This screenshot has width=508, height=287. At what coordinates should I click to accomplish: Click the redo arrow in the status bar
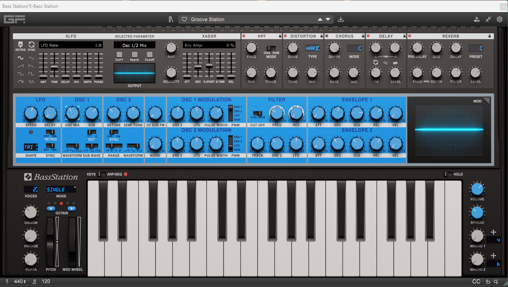tap(496, 282)
